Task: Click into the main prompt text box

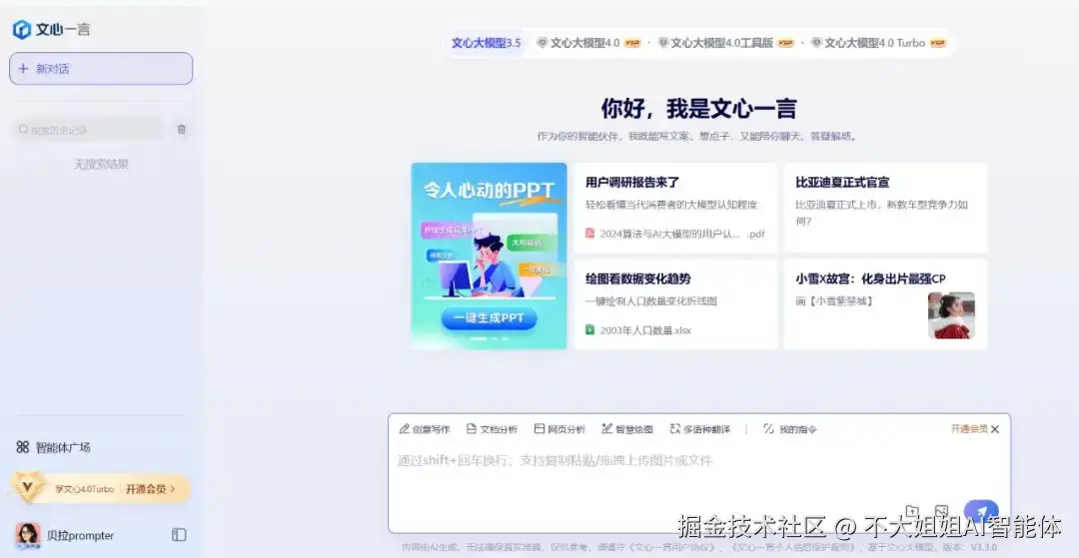Action: tap(699, 474)
